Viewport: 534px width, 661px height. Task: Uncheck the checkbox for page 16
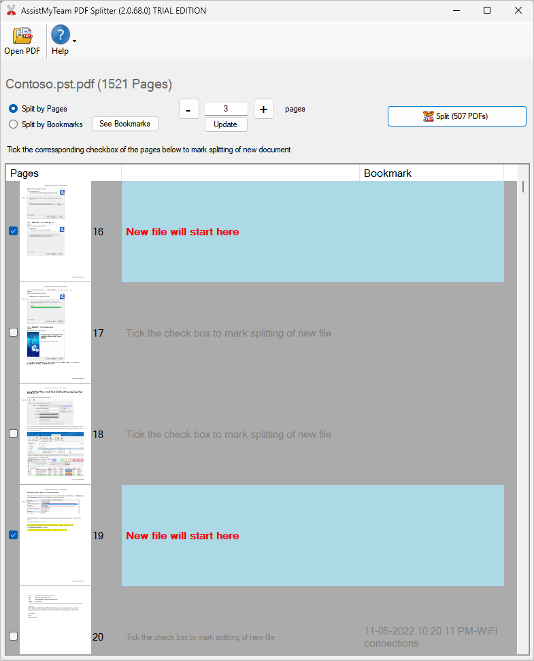point(13,231)
